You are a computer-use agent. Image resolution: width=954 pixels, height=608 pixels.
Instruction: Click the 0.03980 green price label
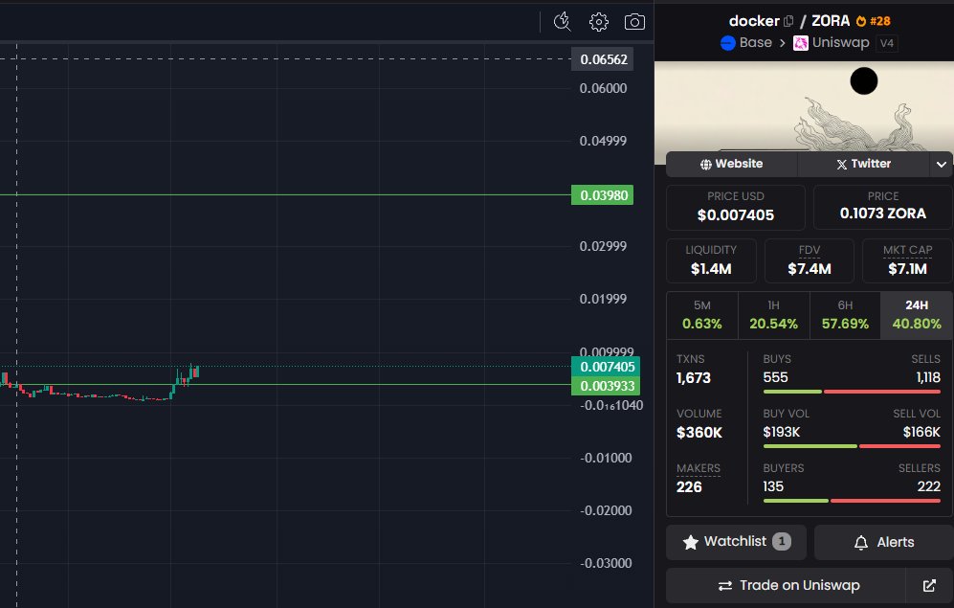pyautogui.click(x=602, y=195)
